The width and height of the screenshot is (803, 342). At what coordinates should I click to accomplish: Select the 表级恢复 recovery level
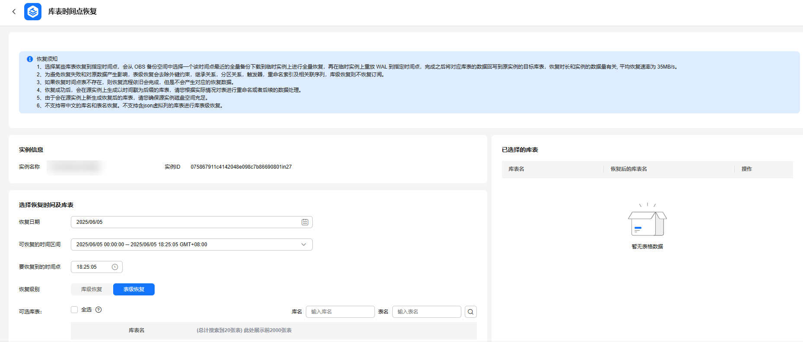134,289
